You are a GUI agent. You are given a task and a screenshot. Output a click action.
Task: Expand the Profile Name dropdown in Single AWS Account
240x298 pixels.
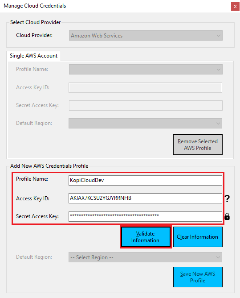pos(146,69)
